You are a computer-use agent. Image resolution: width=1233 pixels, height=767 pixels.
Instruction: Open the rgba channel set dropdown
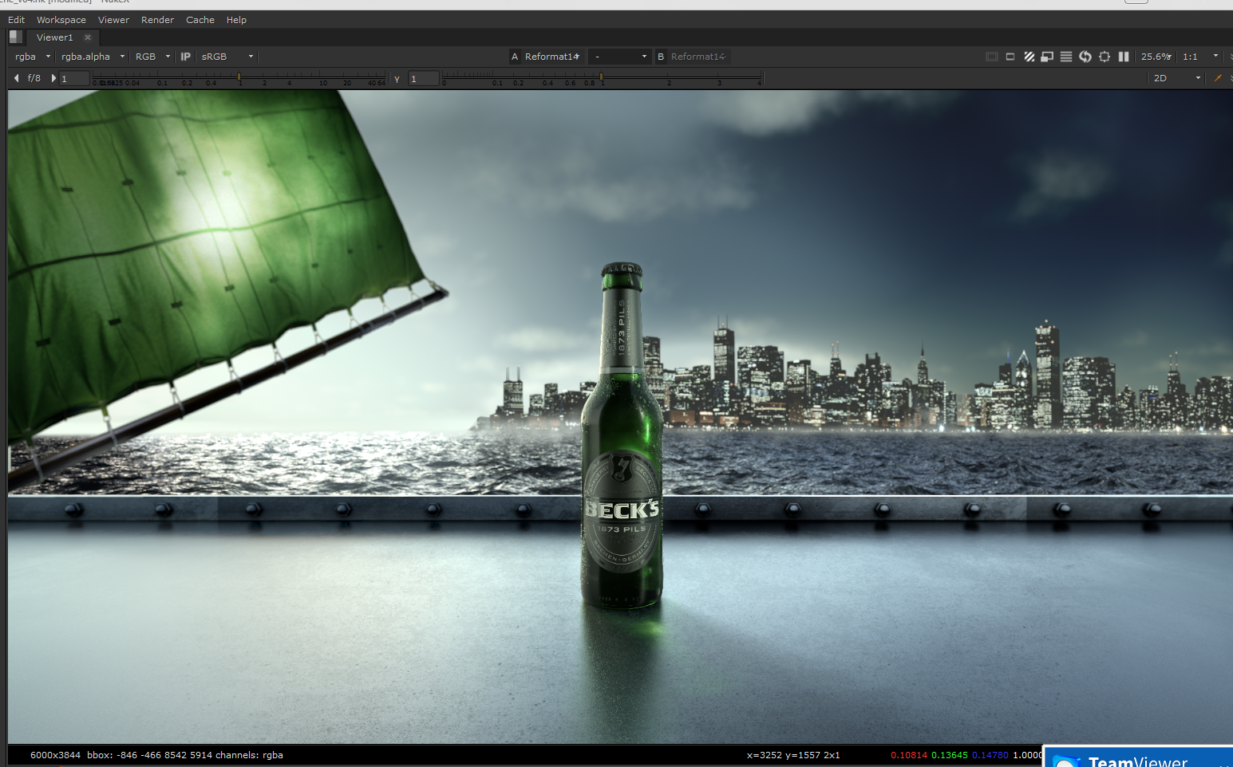(x=32, y=57)
